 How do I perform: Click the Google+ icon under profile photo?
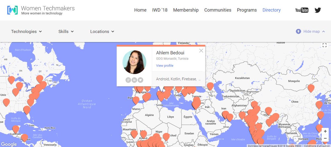pos(128,80)
